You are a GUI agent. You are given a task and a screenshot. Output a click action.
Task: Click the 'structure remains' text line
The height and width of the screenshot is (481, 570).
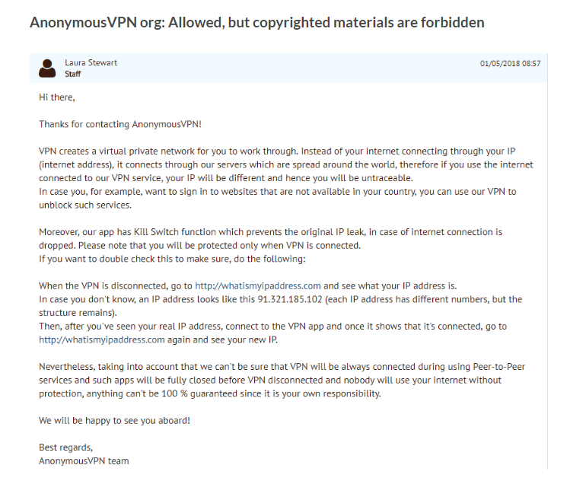coord(78,313)
